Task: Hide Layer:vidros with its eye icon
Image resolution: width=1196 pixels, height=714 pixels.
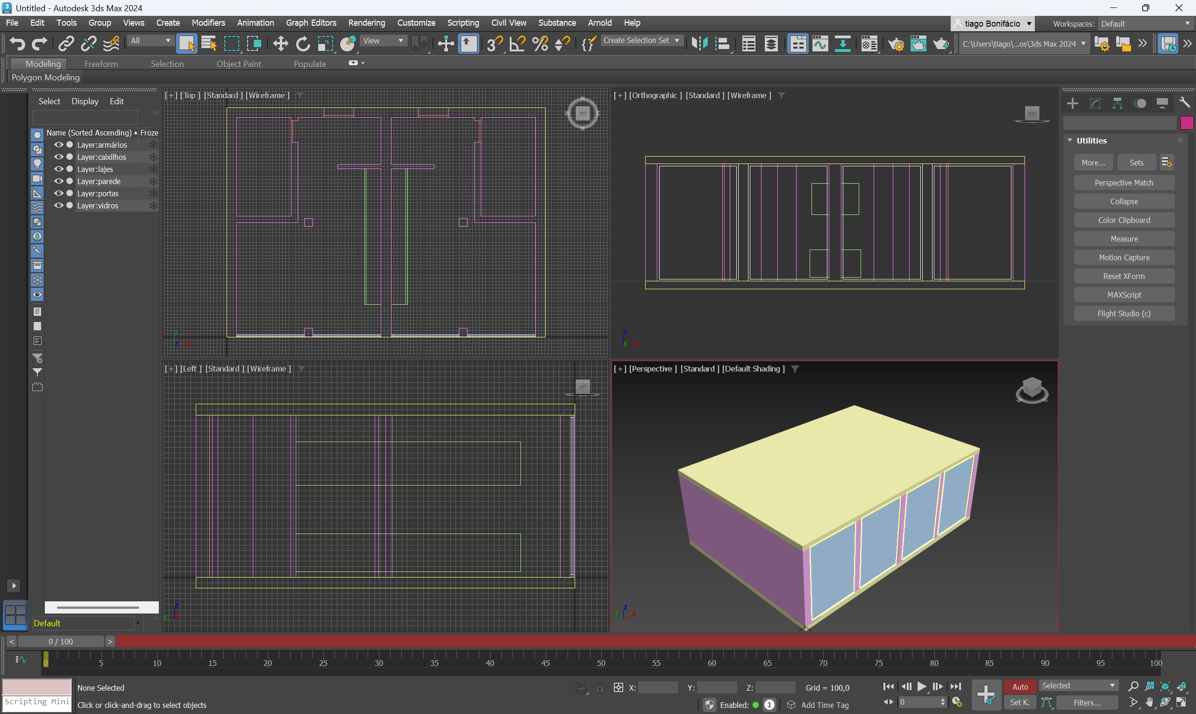Action: pos(59,206)
